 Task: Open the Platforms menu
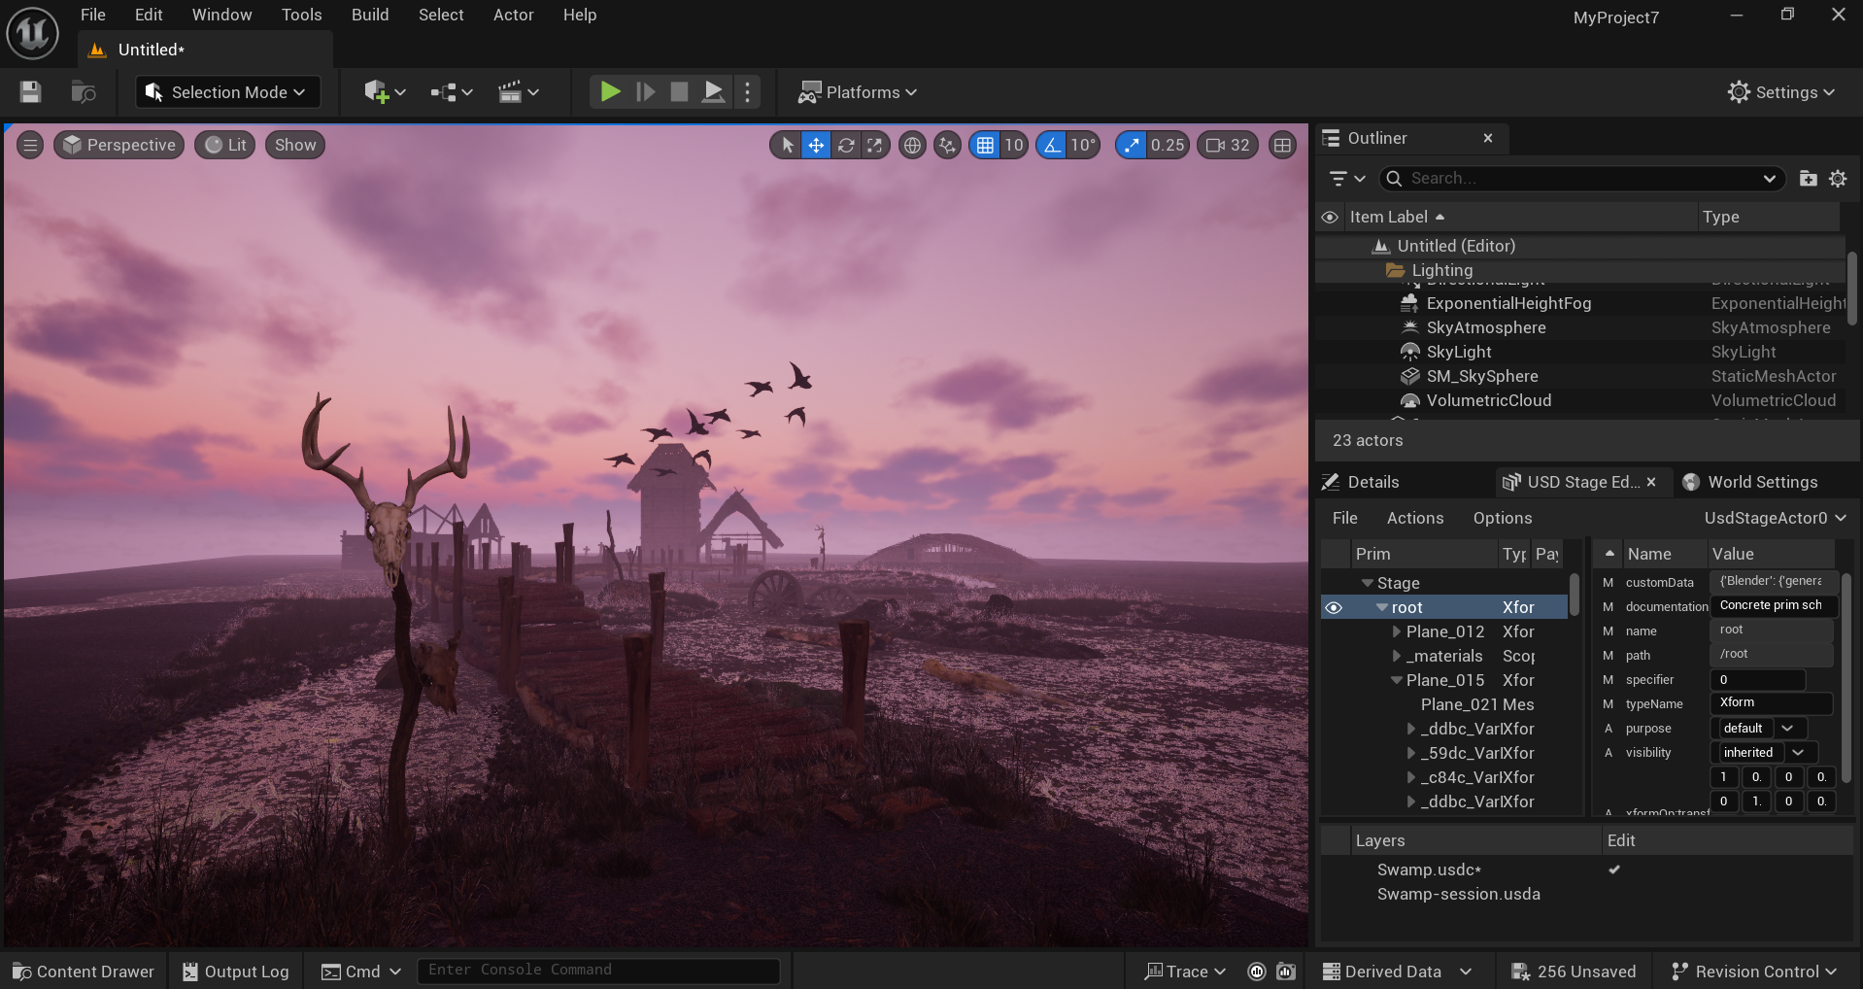[858, 92]
